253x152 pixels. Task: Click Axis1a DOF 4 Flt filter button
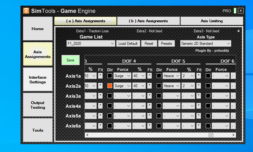(150, 76)
